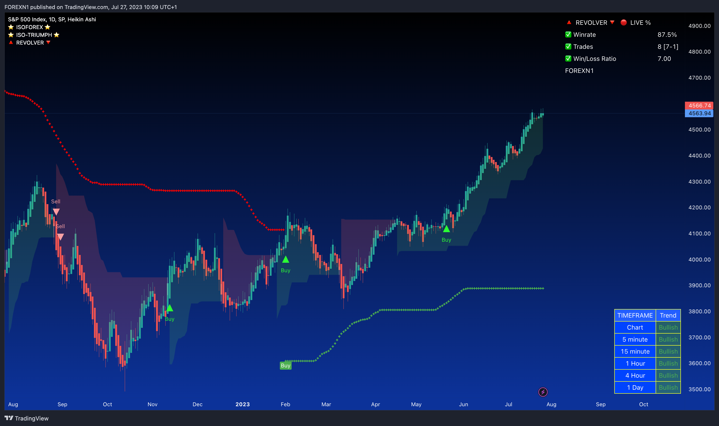
Task: Click the TradingView text at bottom left
Action: (x=32, y=418)
